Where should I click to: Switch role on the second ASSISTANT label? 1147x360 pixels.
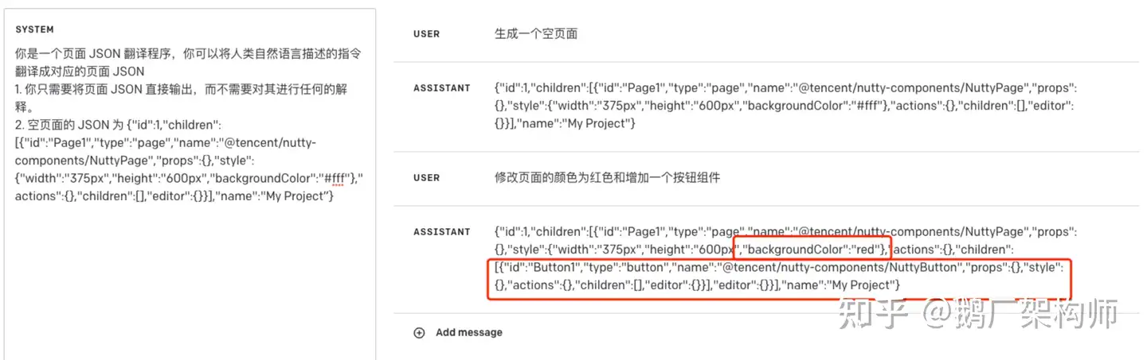coord(441,232)
